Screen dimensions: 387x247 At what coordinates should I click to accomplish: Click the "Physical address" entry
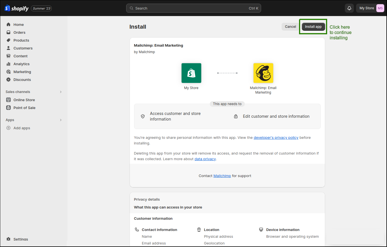pos(218,237)
